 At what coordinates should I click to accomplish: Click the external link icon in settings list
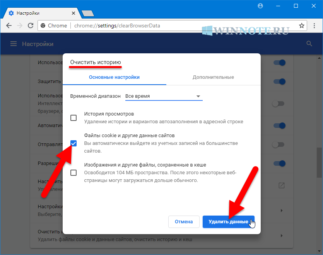click(282, 185)
